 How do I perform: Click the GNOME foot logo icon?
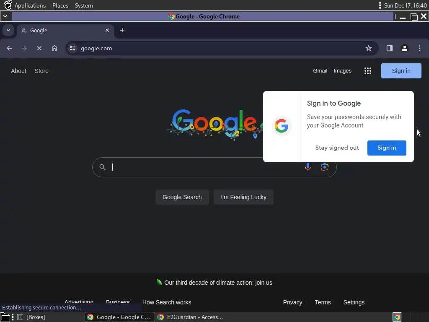(x=8, y=5)
